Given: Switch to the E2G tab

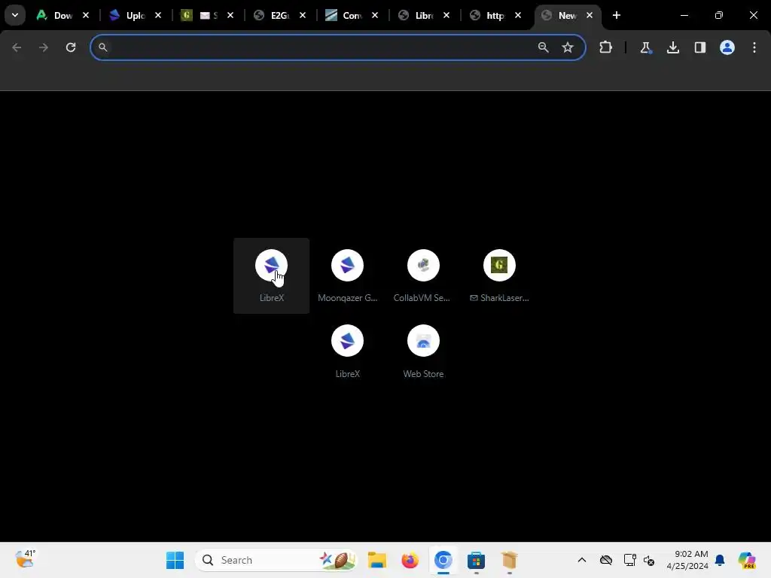Looking at the screenshot, I should [x=271, y=15].
